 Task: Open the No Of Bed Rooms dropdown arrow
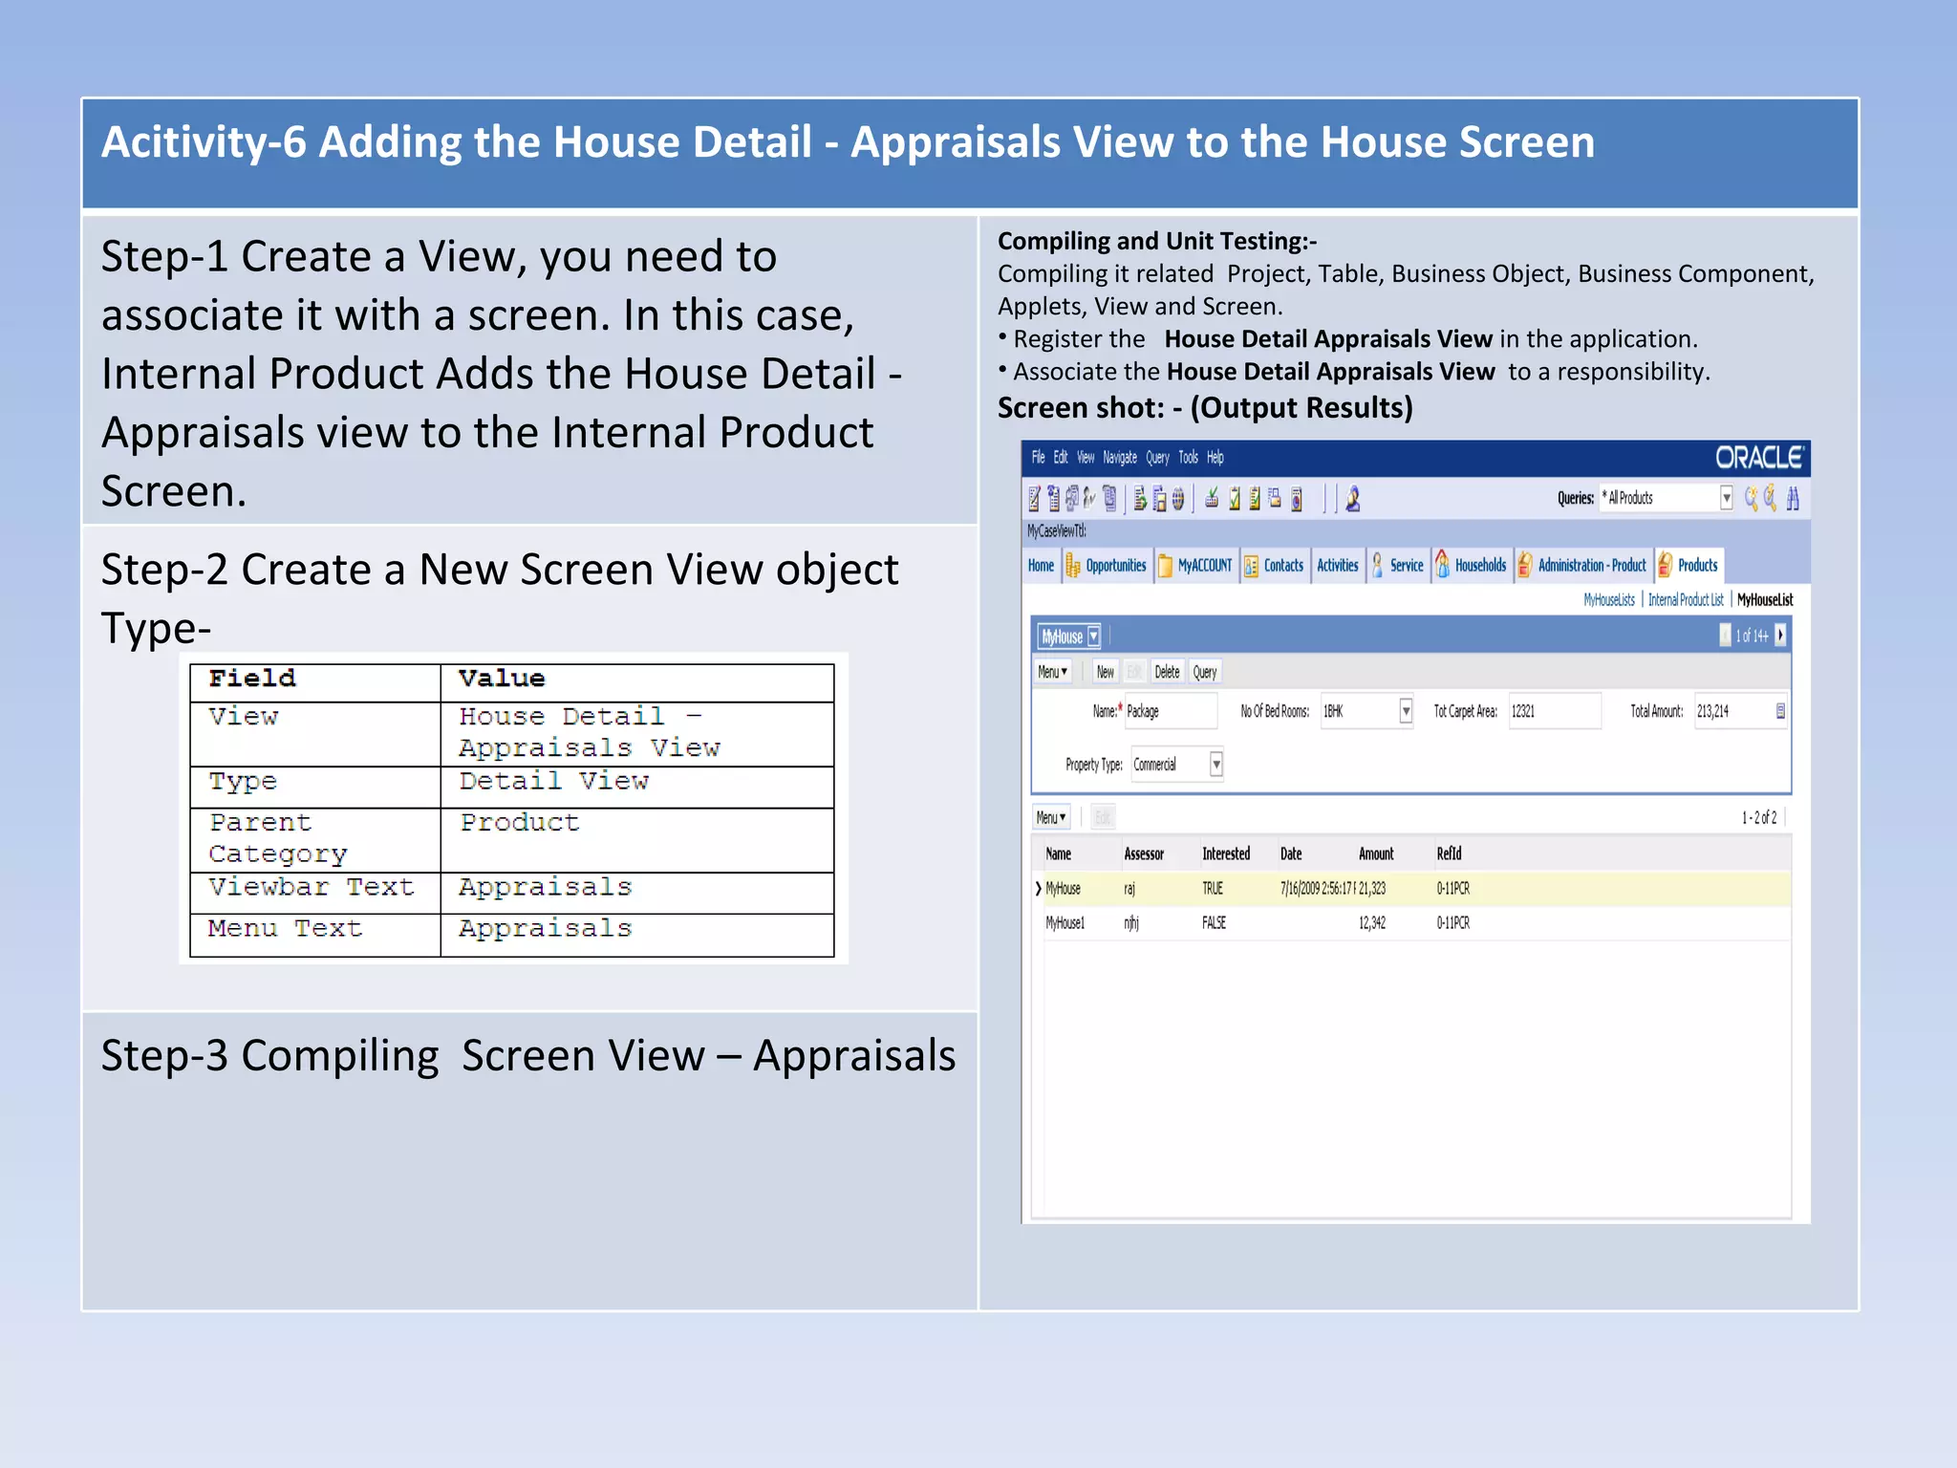coord(1406,711)
